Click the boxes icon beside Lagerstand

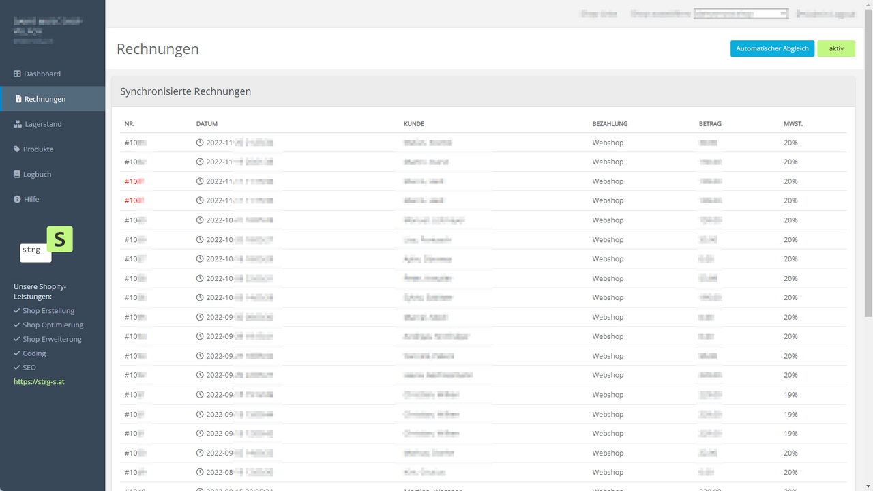[x=18, y=124]
